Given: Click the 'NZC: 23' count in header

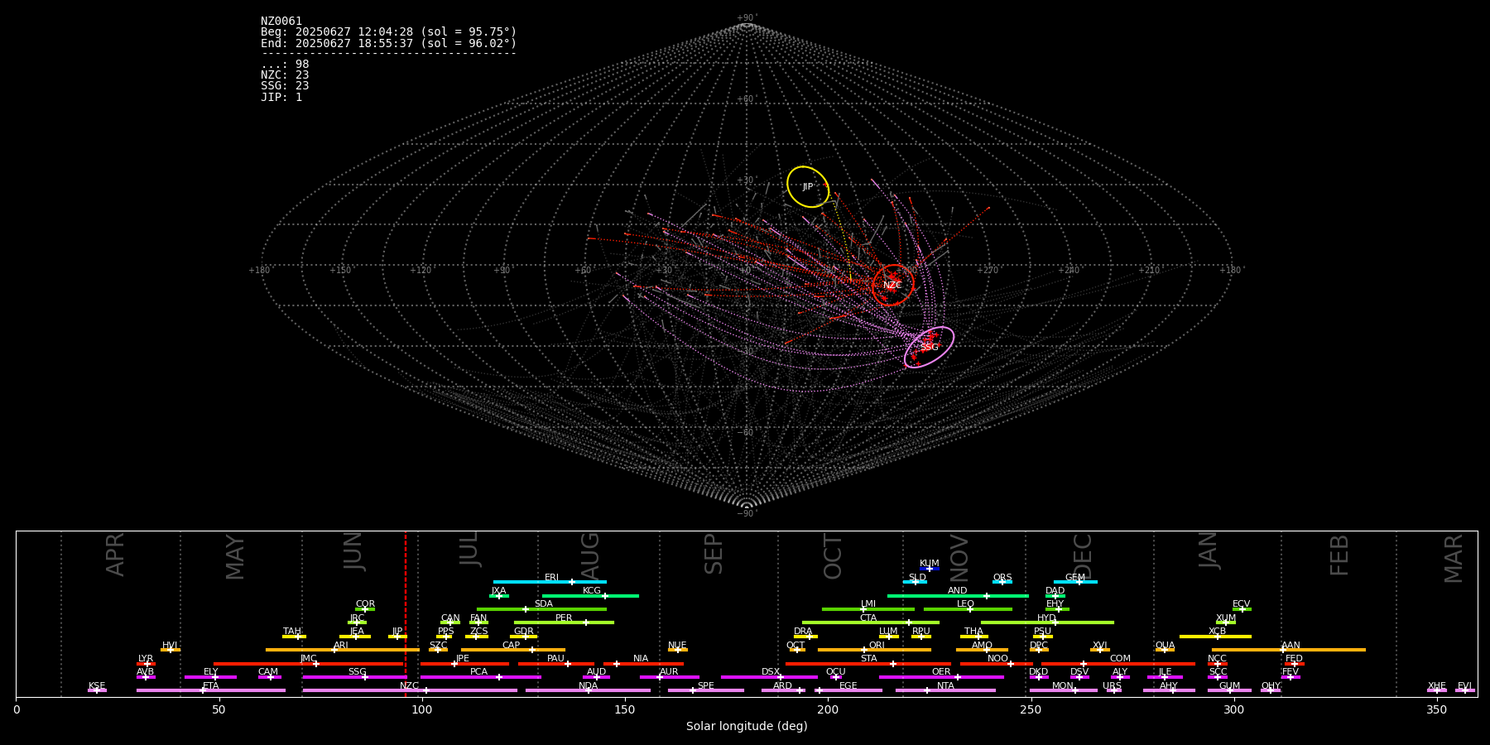Looking at the screenshot, I should coord(285,75).
